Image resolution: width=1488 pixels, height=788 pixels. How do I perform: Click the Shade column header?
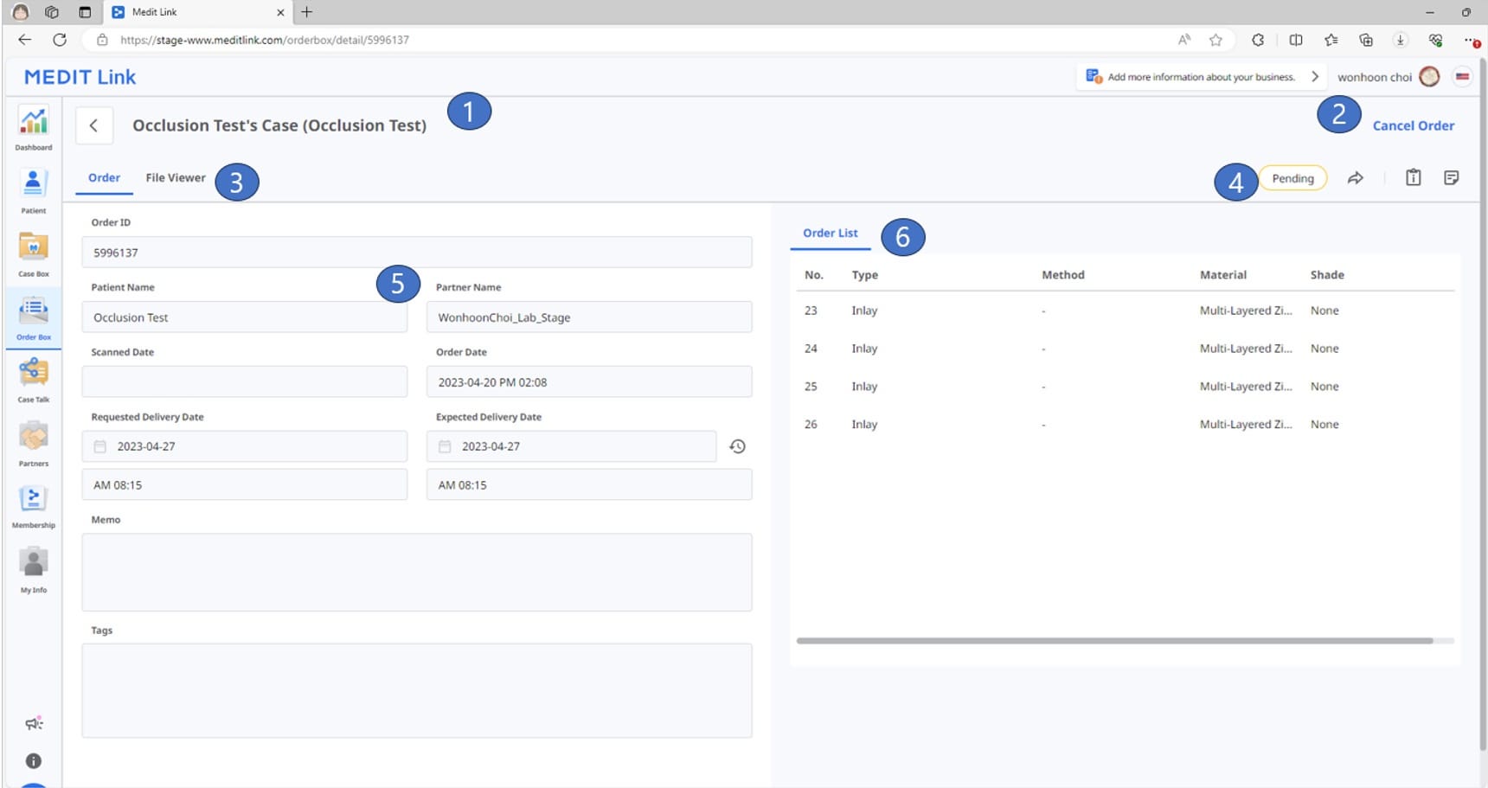[1326, 275]
